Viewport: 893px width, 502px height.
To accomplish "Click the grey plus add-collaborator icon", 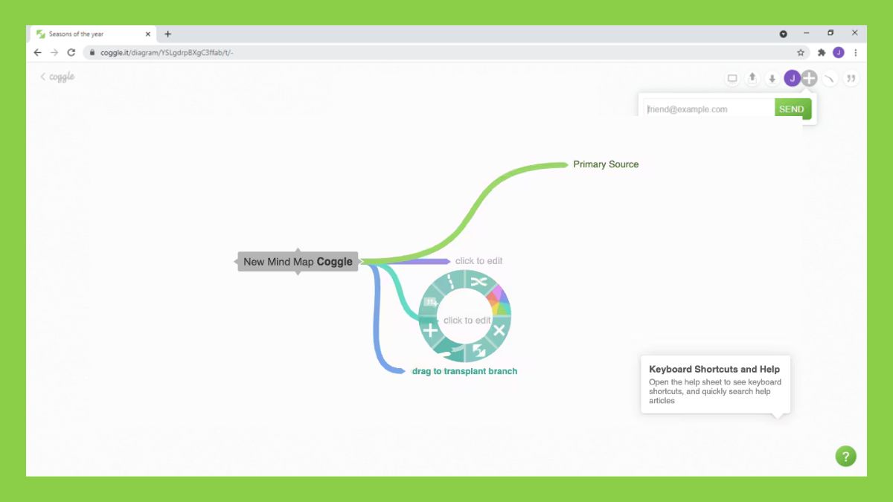I will coord(810,78).
